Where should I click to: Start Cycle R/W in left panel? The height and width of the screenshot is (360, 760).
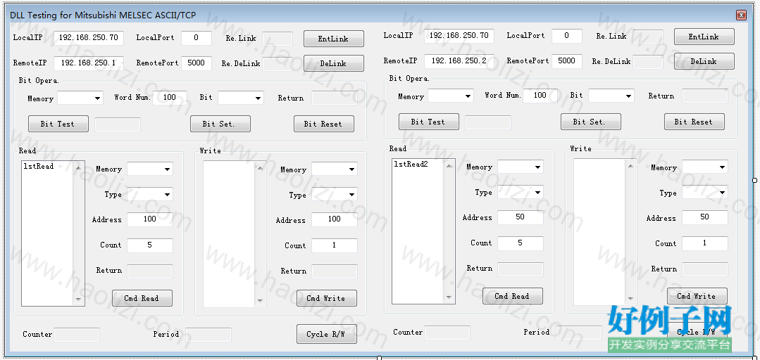pyautogui.click(x=327, y=334)
